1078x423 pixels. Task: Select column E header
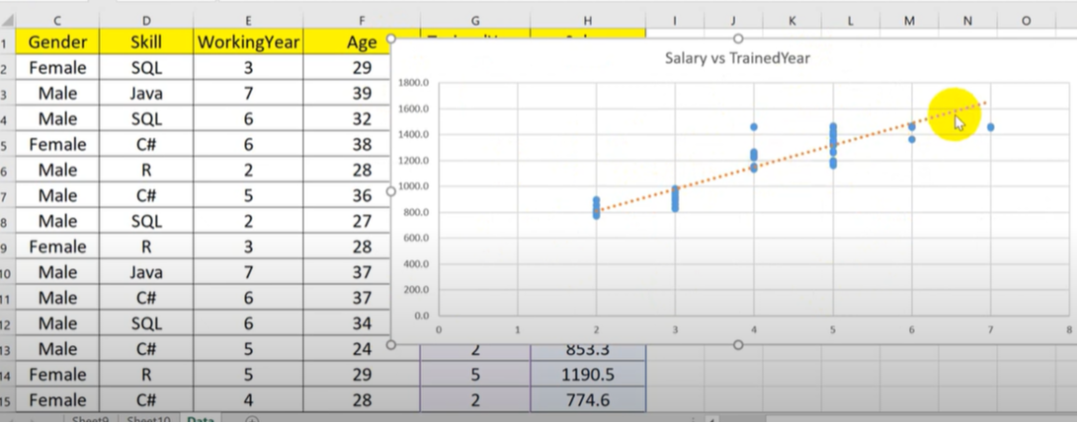pos(247,20)
